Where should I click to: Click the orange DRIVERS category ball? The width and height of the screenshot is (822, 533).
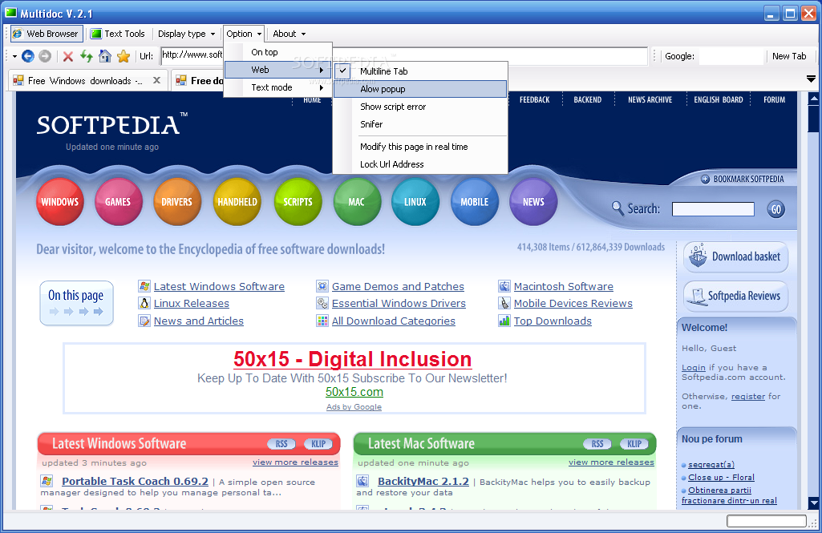coord(177,202)
